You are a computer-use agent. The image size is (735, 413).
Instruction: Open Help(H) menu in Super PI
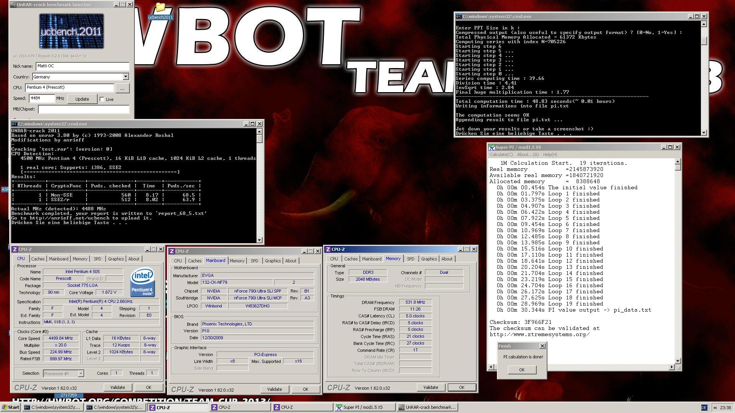pyautogui.click(x=550, y=154)
